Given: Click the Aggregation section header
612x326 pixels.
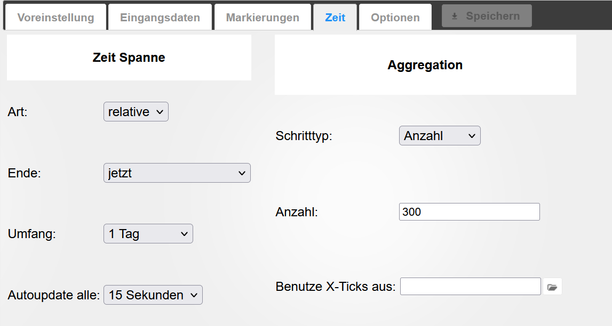Looking at the screenshot, I should [x=425, y=65].
